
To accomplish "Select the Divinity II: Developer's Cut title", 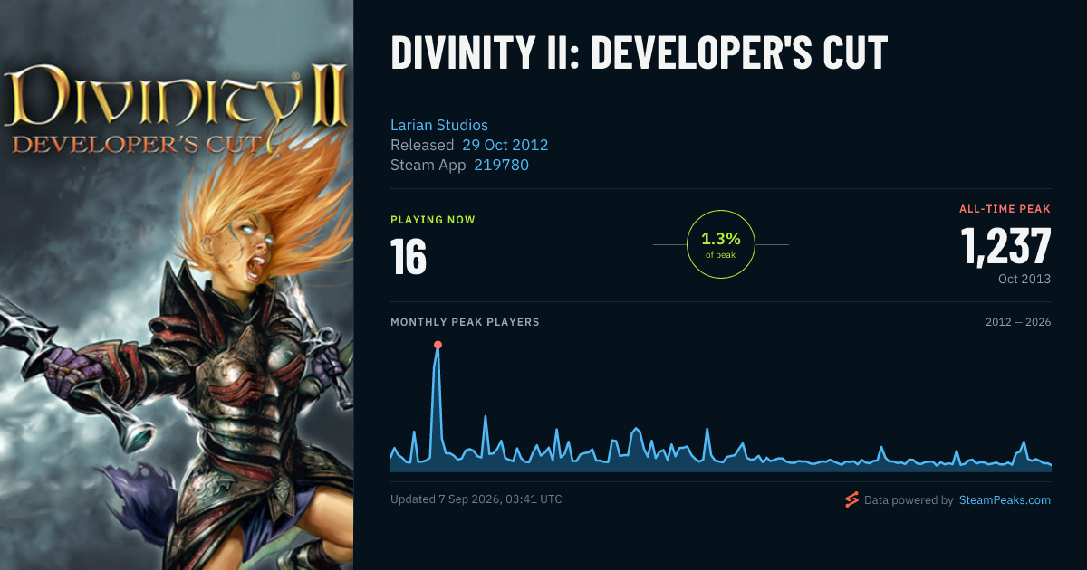I will click(x=640, y=53).
